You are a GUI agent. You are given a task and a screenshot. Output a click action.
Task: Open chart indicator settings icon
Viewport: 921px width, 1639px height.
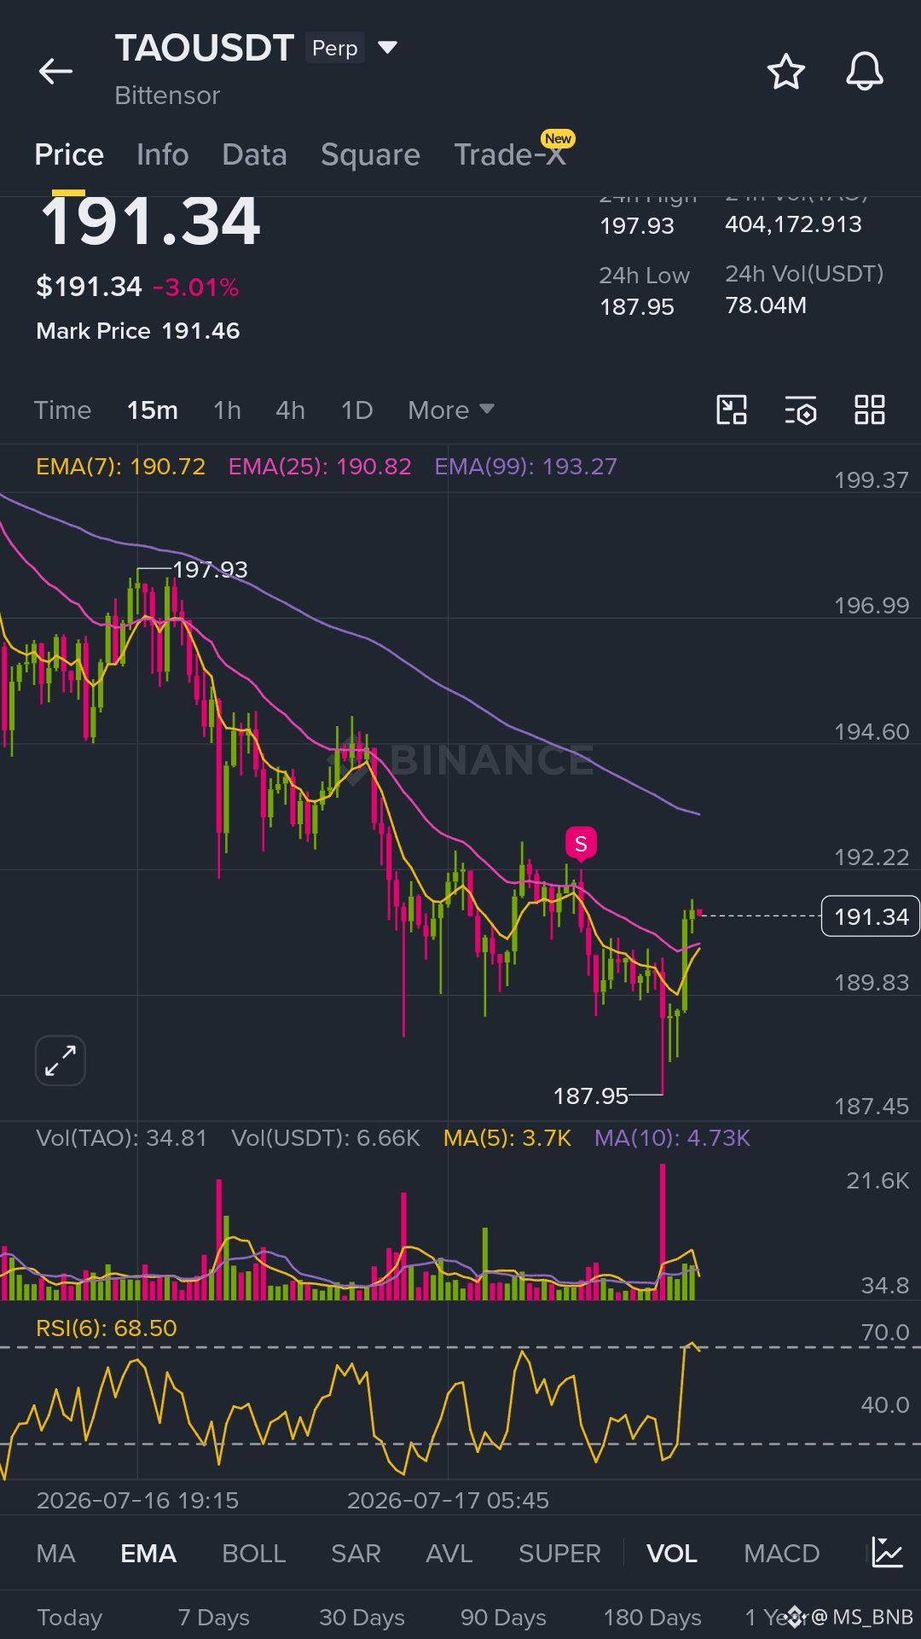tap(801, 410)
